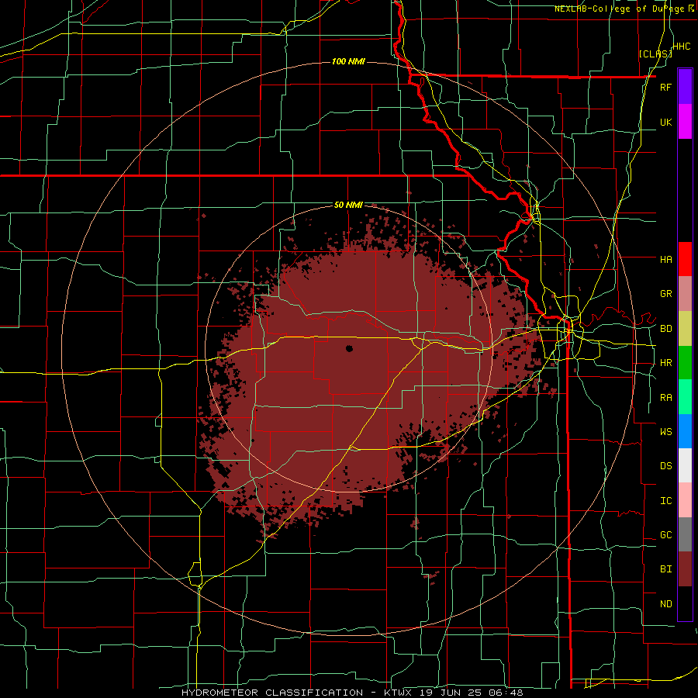Click the WS legend label
698x698 pixels.
point(665,431)
